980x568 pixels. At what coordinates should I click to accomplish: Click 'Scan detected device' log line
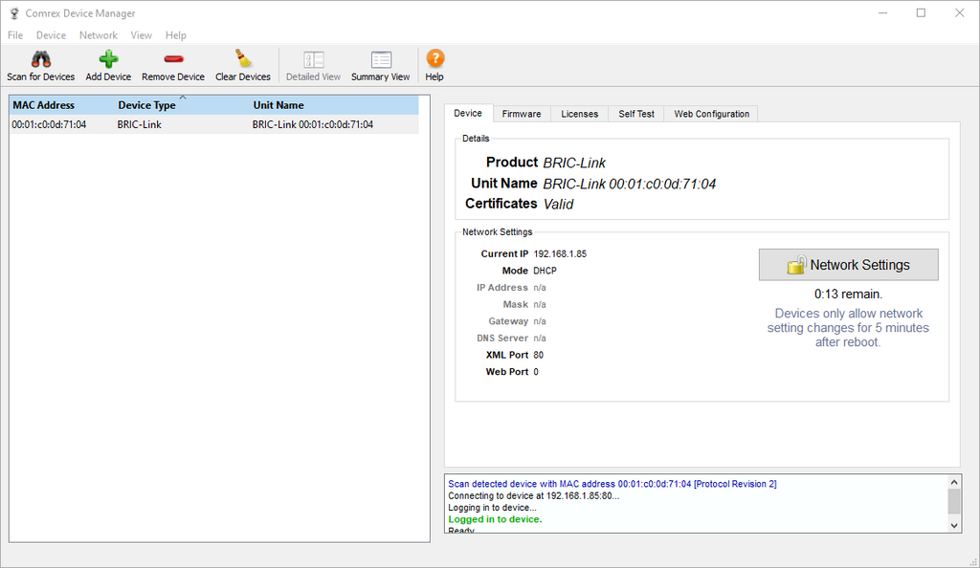click(612, 484)
